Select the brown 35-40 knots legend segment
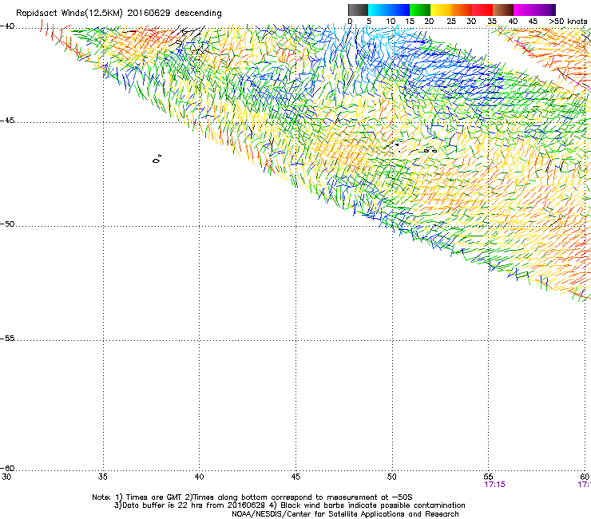The width and height of the screenshot is (591, 519). click(503, 10)
